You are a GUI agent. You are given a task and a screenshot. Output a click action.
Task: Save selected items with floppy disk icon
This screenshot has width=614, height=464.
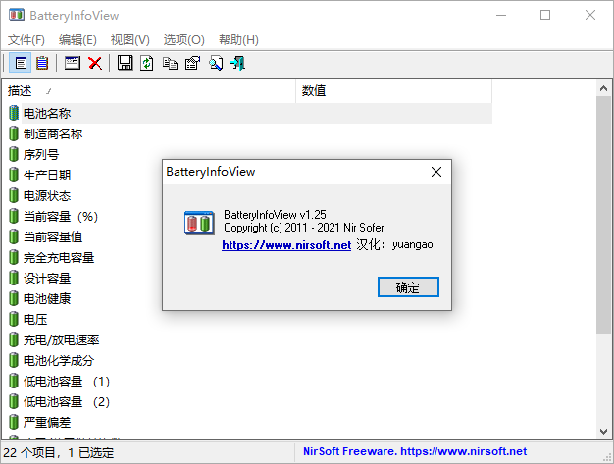126,63
